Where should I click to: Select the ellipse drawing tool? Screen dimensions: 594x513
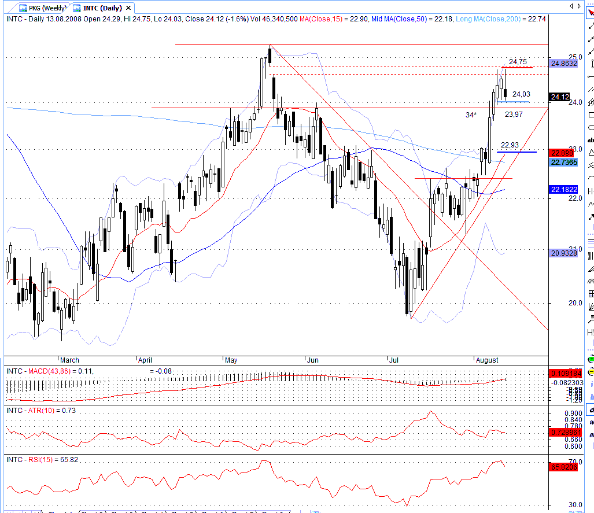[x=591, y=127]
